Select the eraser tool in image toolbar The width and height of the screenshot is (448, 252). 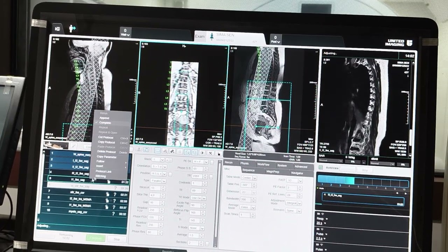[x=172, y=152]
